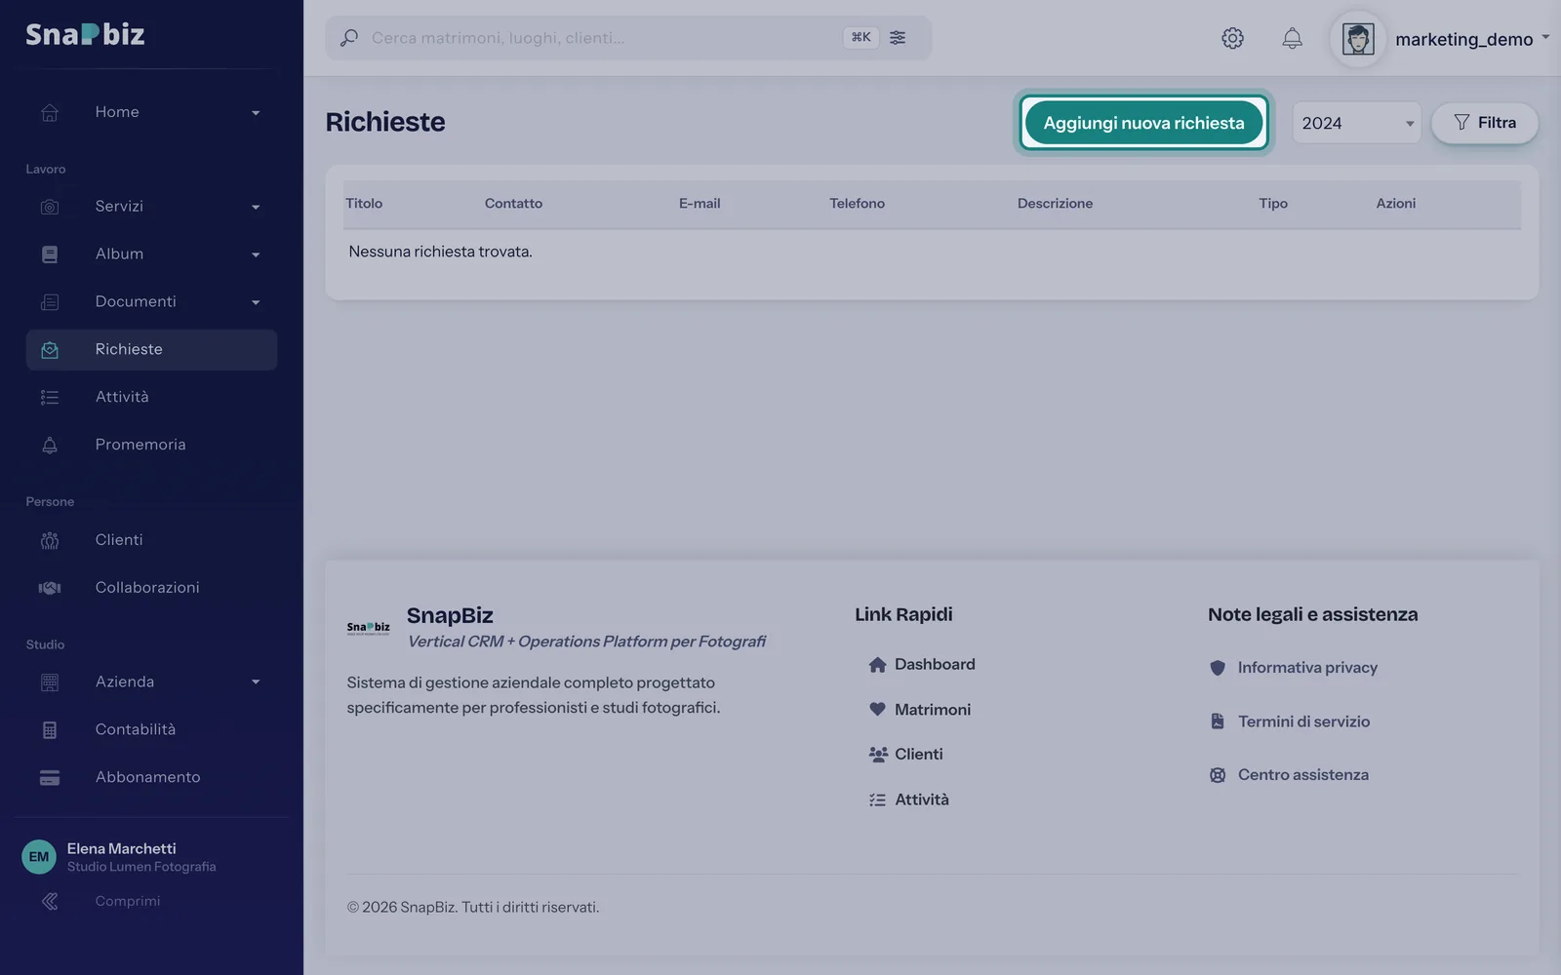The image size is (1561, 975).
Task: Open Richieste in the sidebar
Action: pos(151,350)
